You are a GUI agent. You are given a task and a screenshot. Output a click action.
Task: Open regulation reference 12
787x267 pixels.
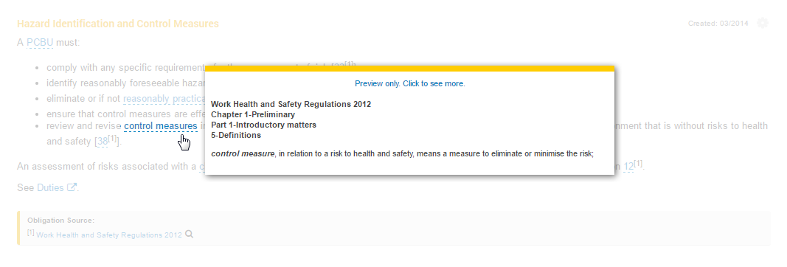click(628, 166)
